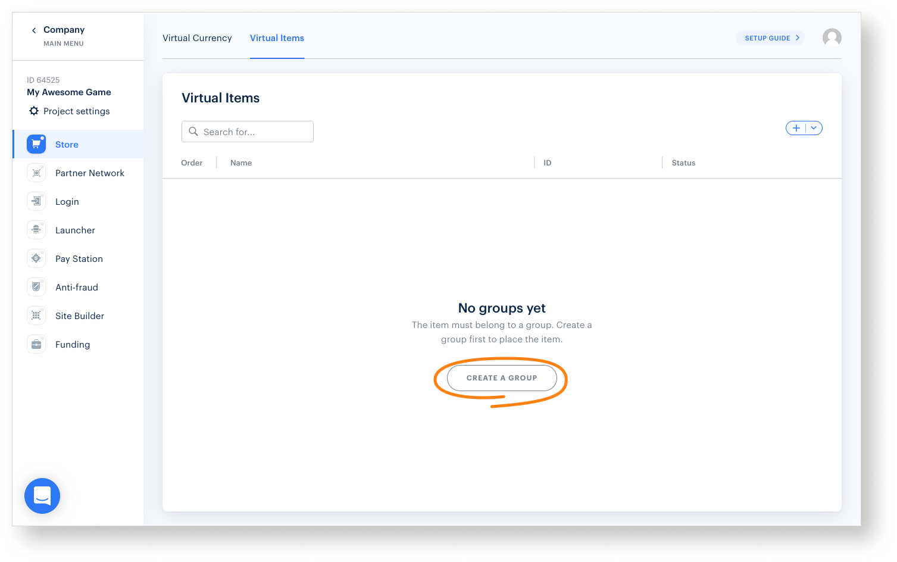Select the Site Builder grid icon
Image resolution: width=897 pixels, height=562 pixels.
click(x=36, y=316)
